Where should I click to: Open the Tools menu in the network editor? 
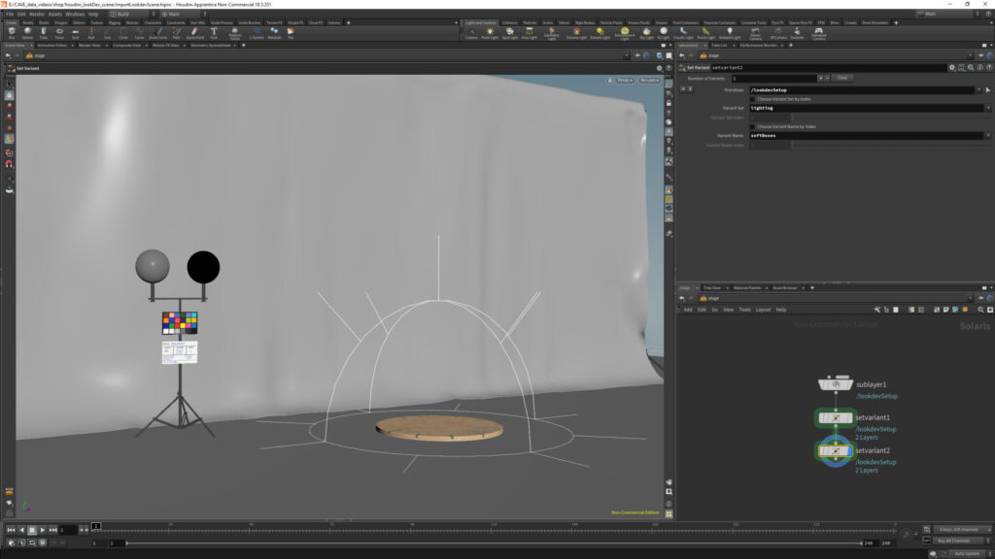[743, 310]
